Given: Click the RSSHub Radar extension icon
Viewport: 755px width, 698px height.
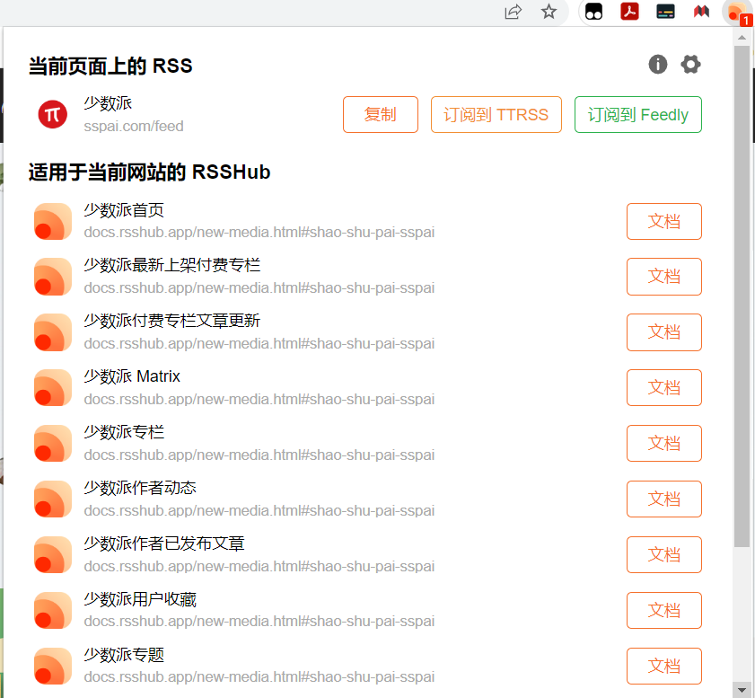Looking at the screenshot, I should pyautogui.click(x=737, y=12).
